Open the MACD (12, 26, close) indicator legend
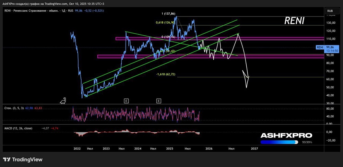The height and width of the screenshot is (167, 343). click(x=18, y=128)
